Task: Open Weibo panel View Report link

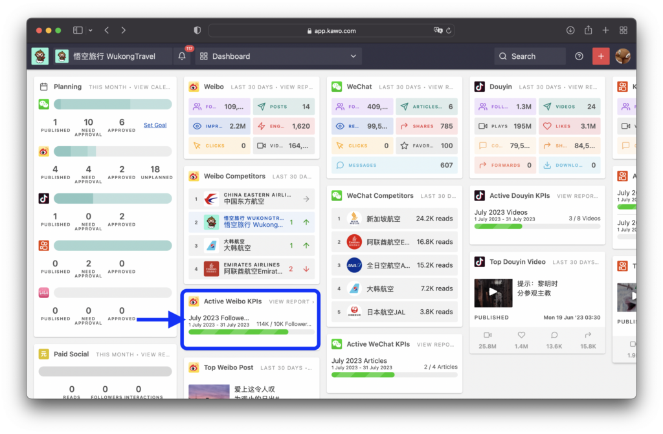Action: (x=297, y=87)
